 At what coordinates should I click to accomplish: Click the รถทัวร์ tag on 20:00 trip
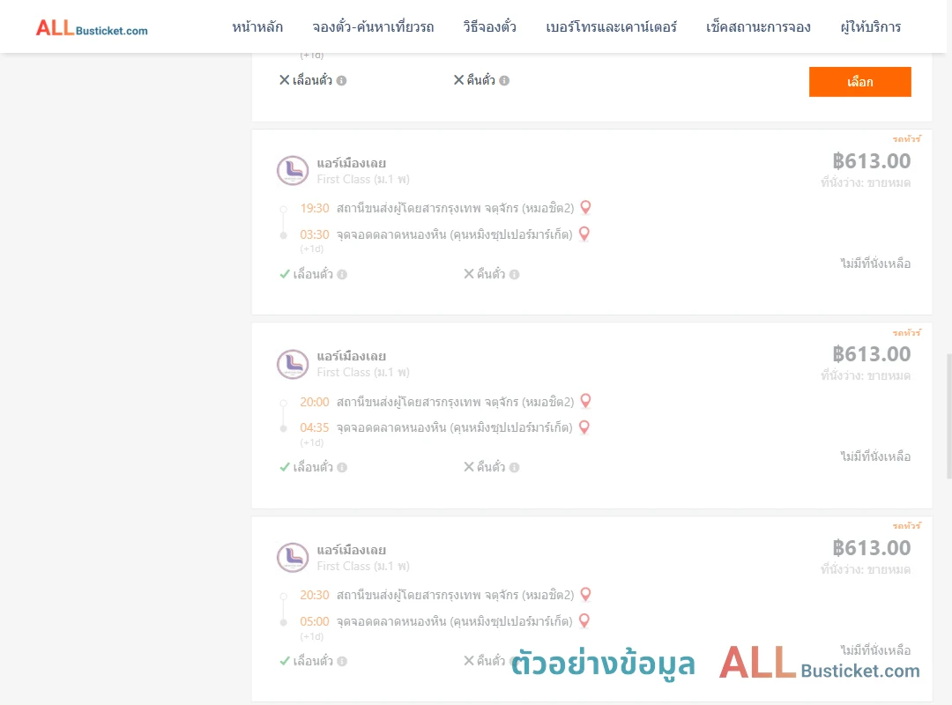click(x=906, y=333)
